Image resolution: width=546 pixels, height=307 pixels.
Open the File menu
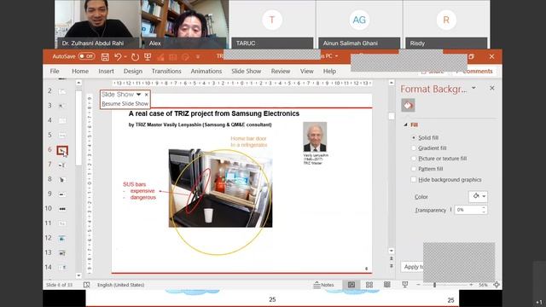55,71
